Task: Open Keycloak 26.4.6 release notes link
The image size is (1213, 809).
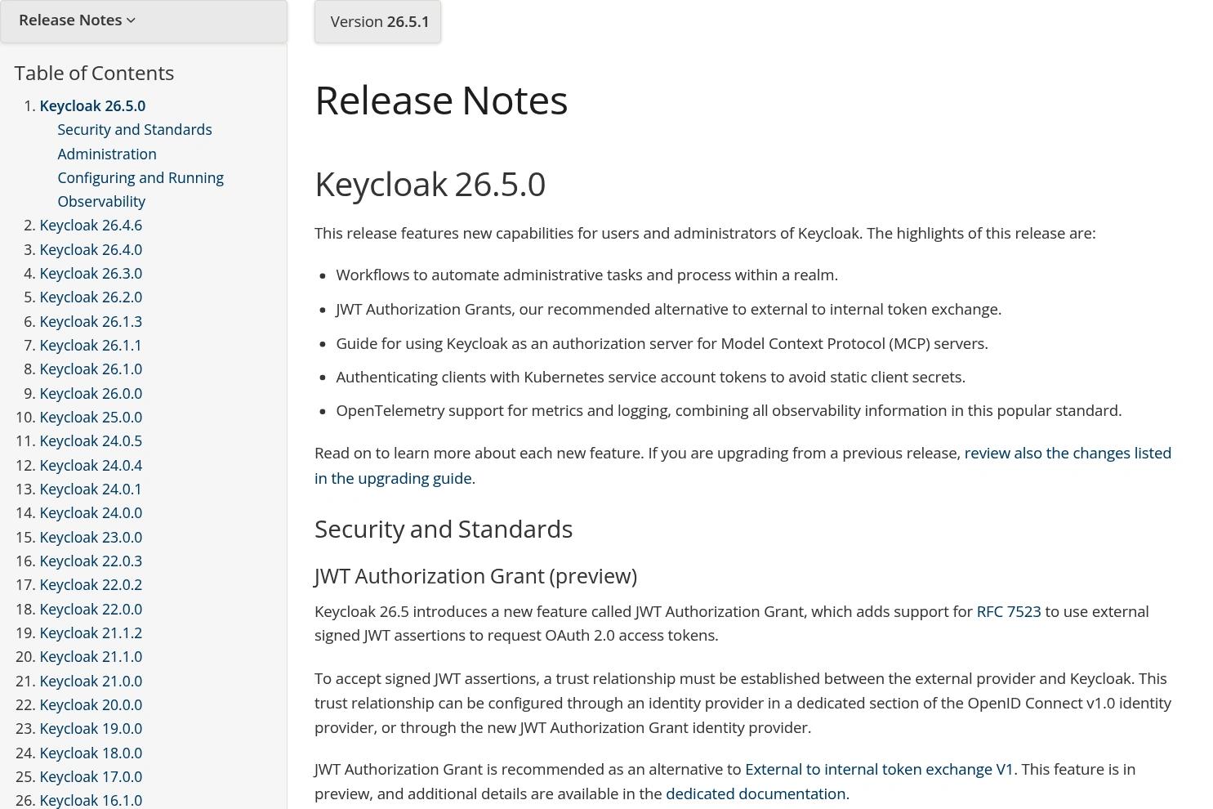Action: (x=91, y=225)
